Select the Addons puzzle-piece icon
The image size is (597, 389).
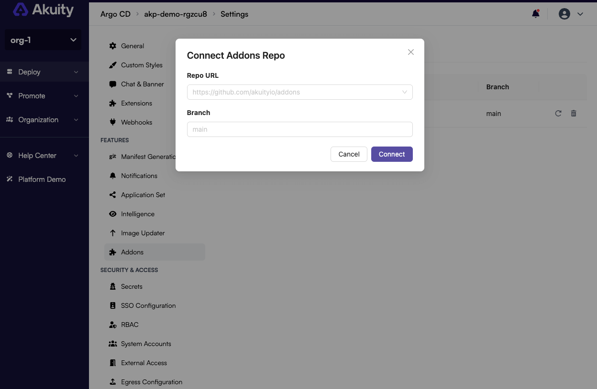pyautogui.click(x=112, y=252)
